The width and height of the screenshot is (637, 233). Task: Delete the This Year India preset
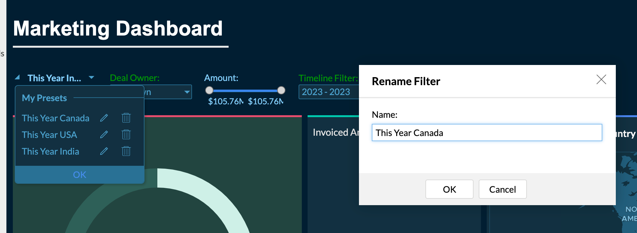click(126, 151)
